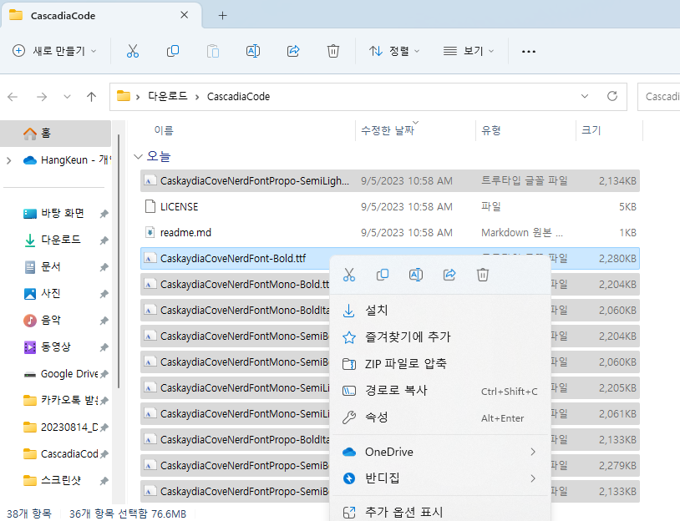This screenshot has width=680, height=521.
Task: Click the trash icon in the context menu
Action: (x=483, y=275)
